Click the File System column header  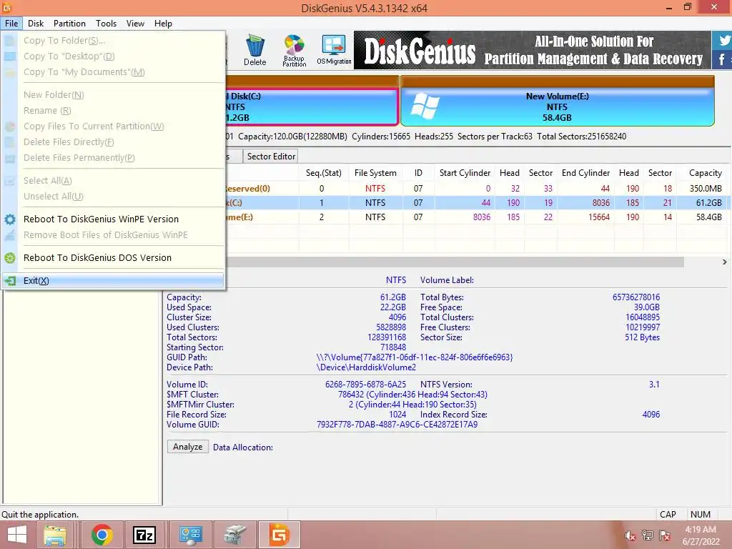375,173
